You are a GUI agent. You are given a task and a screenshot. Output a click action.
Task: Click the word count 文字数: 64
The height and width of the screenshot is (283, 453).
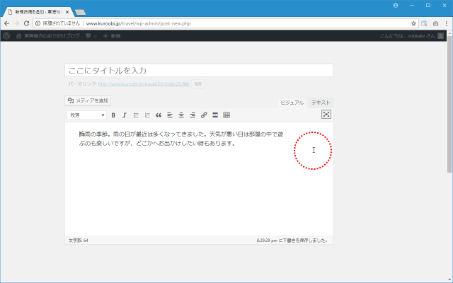point(79,241)
